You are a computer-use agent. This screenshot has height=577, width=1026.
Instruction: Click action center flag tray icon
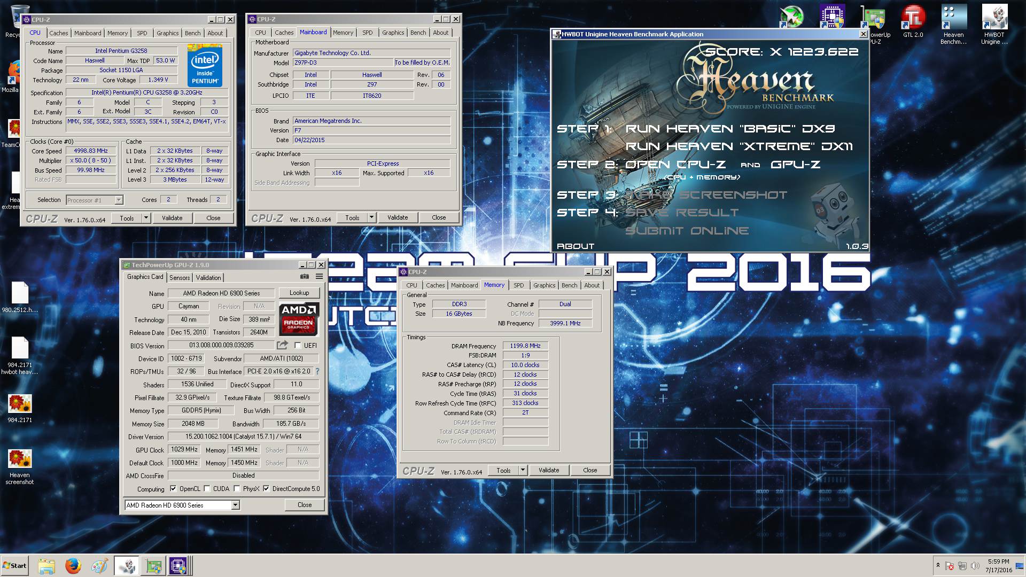(x=950, y=566)
